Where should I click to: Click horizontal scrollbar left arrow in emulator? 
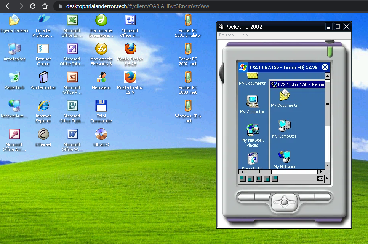point(242,171)
